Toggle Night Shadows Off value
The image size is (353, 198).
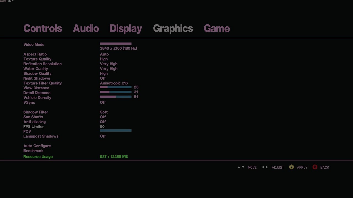tap(103, 78)
